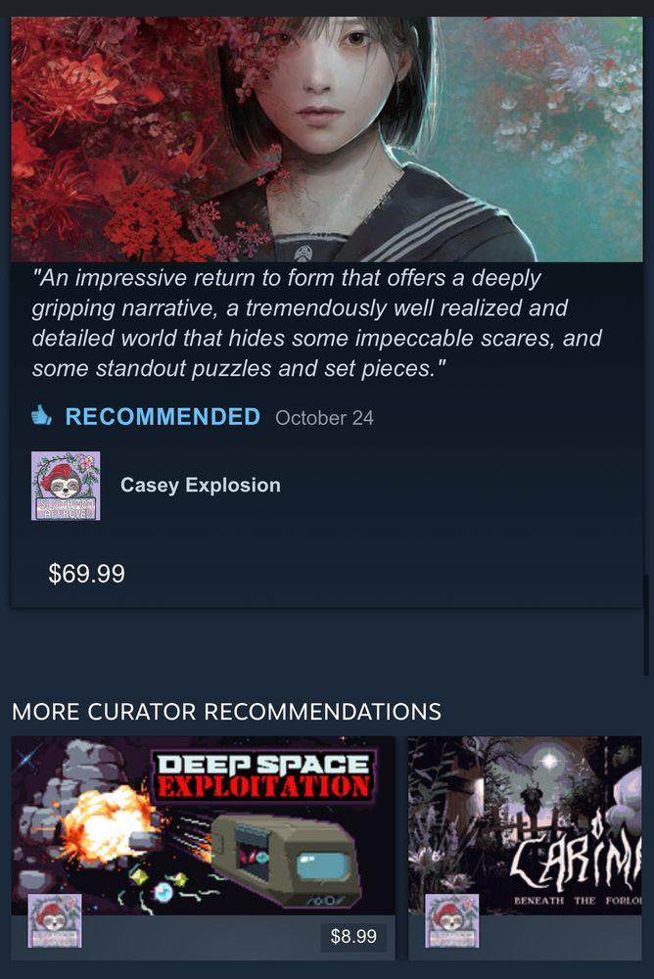Click curator badge on Carimara card
Screen dimensions: 654x979
point(451,920)
